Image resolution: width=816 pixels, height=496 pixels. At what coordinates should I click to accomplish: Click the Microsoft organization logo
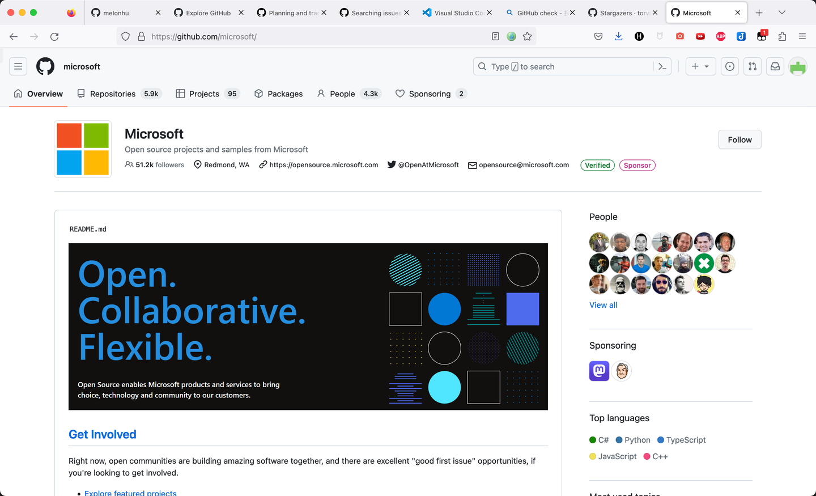83,149
